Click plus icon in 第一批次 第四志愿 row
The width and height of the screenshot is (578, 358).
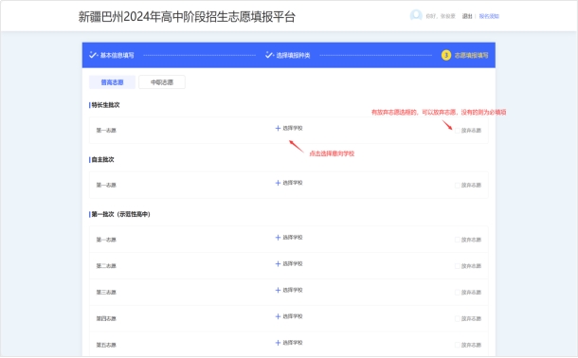(x=278, y=316)
